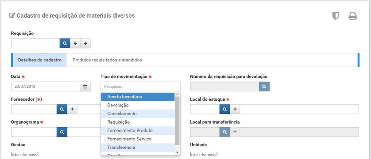
Task: Select Requisição option in dropdown list
Action: [138, 122]
